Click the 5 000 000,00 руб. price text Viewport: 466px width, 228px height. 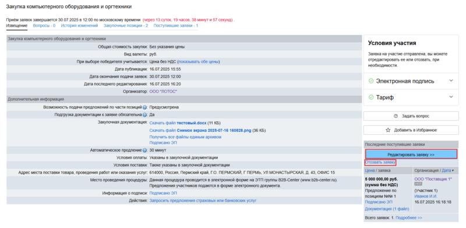(x=382, y=179)
